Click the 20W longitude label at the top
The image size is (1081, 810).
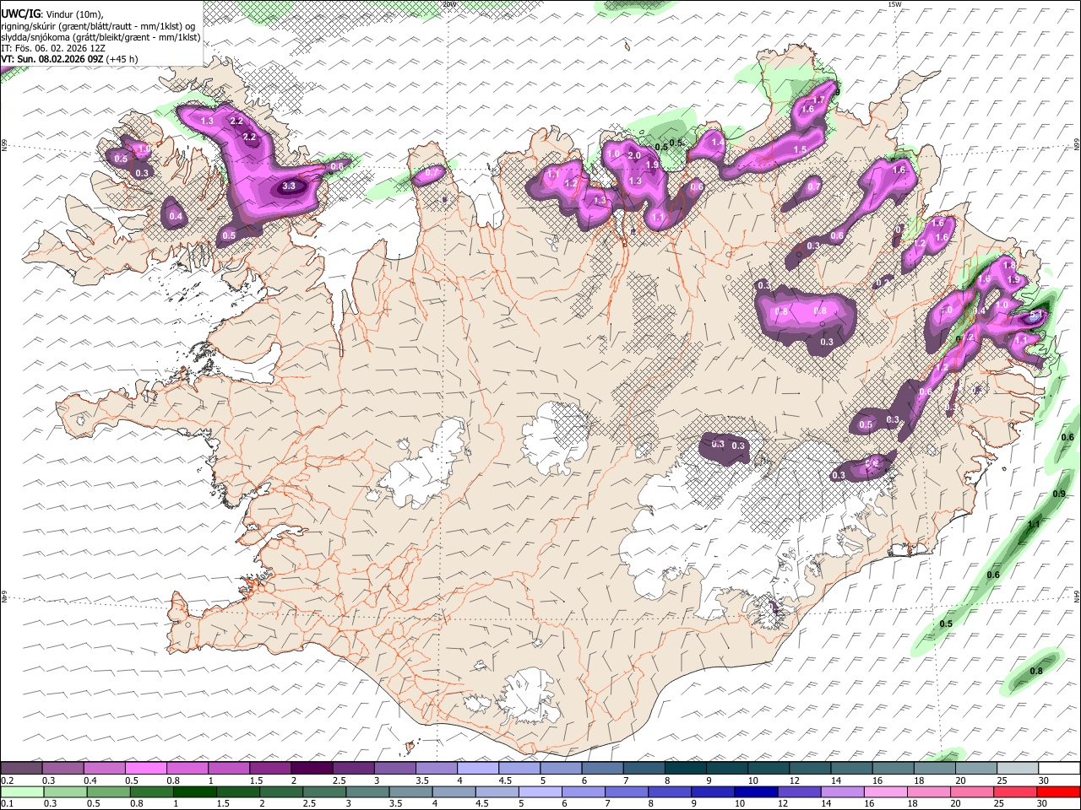pos(448,4)
